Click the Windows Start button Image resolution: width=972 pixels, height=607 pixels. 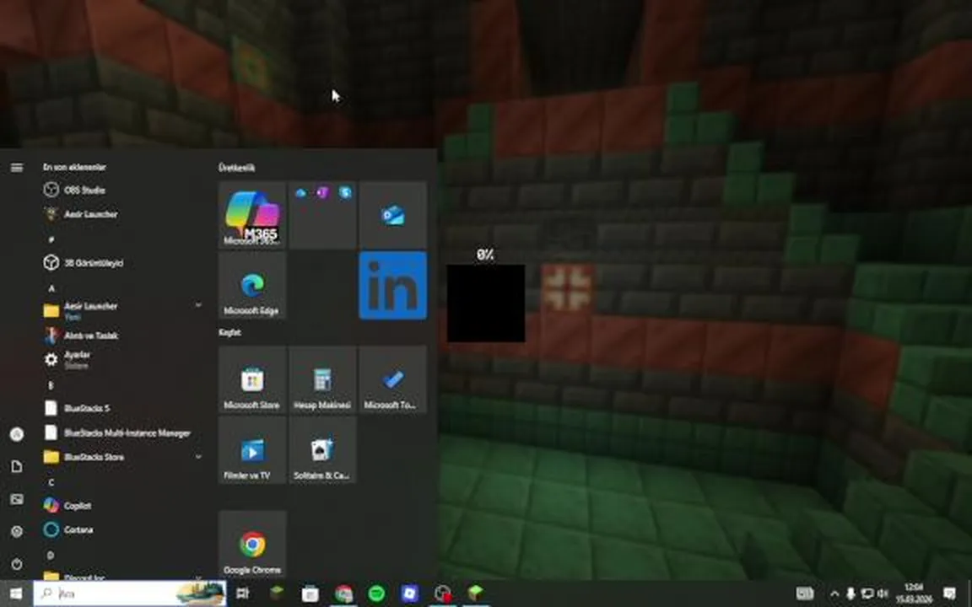tap(16, 594)
